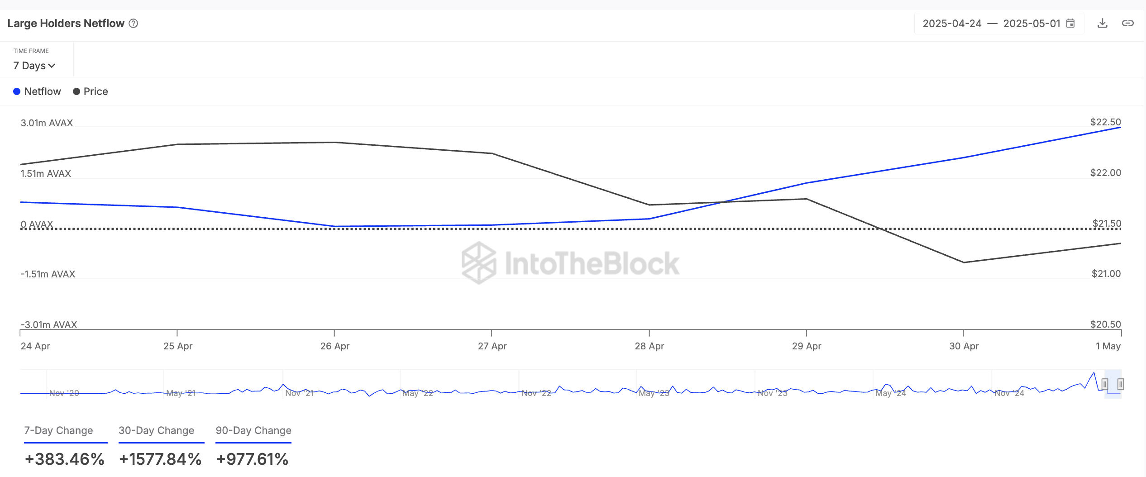Grab the right range navigator handle
This screenshot has height=477, width=1146.
(x=1121, y=384)
